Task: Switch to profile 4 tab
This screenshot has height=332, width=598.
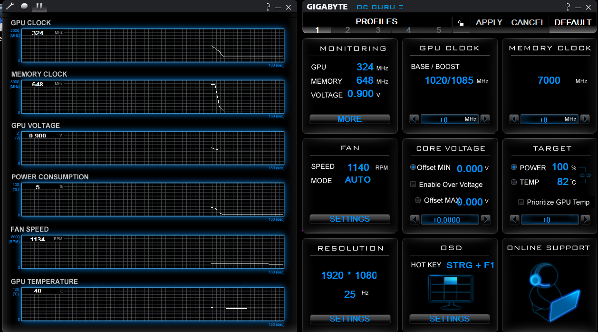Action: pyautogui.click(x=408, y=30)
